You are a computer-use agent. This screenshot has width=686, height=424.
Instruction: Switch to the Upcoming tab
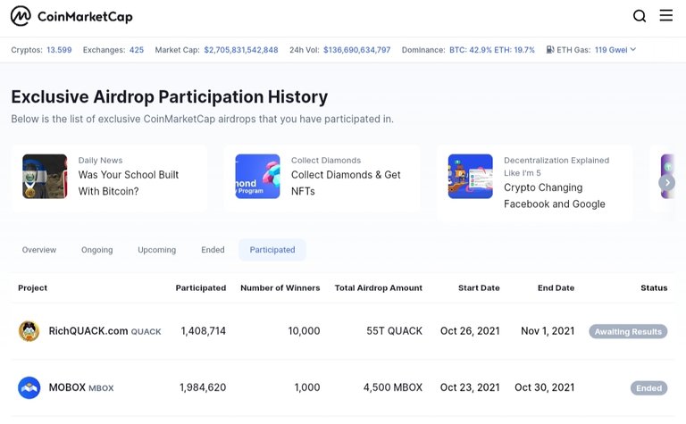click(x=156, y=250)
